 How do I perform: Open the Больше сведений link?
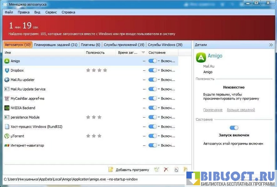coord(241,110)
